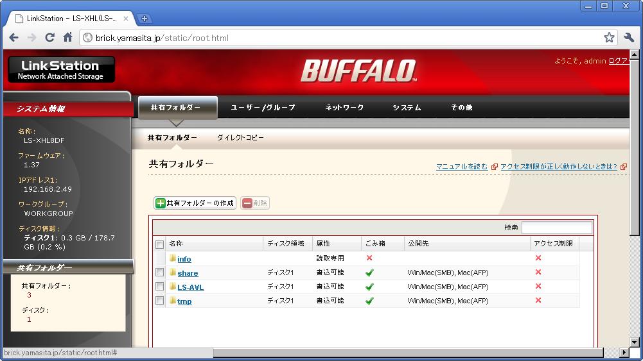Click the 削除 delete button
The width and height of the screenshot is (643, 361).
click(x=255, y=203)
